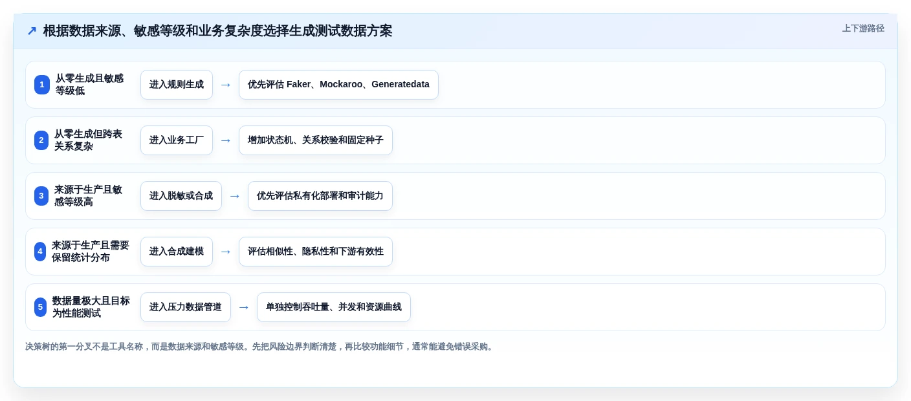911x401 pixels.
Task: Select the 进入合成建模 box
Action: [177, 252]
